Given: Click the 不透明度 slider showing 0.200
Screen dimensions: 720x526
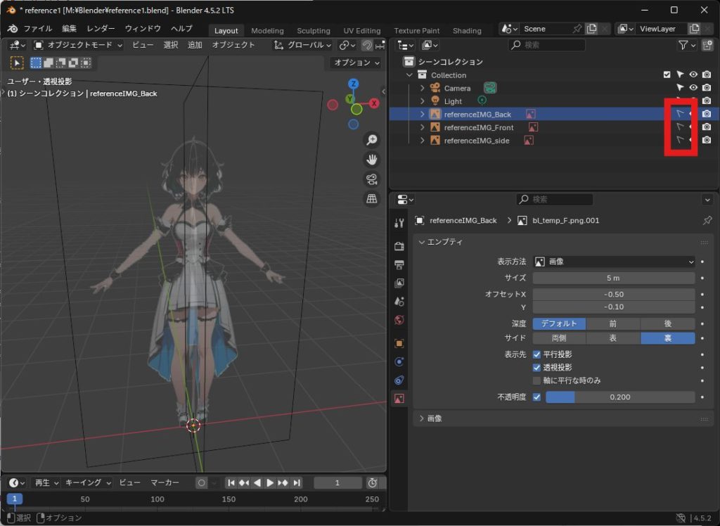Looking at the screenshot, I should [619, 397].
